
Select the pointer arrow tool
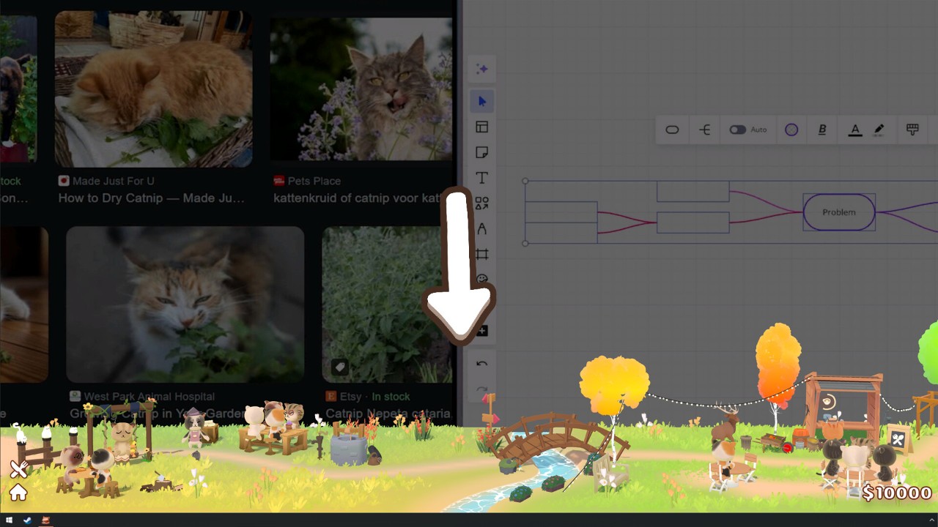coord(481,101)
